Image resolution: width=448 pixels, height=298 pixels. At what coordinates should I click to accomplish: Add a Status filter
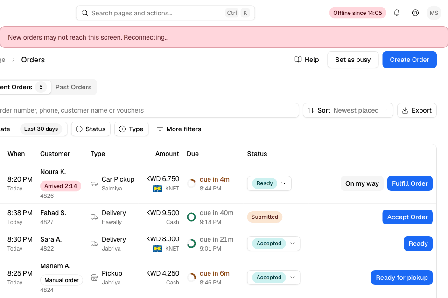point(91,129)
